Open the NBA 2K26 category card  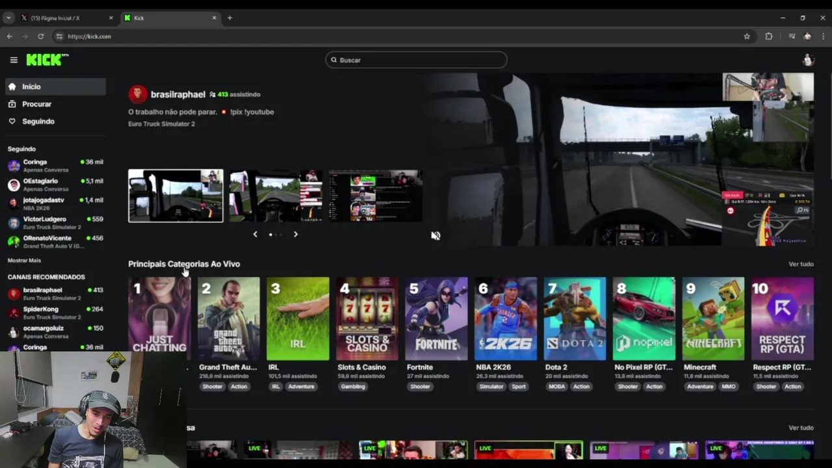point(505,318)
